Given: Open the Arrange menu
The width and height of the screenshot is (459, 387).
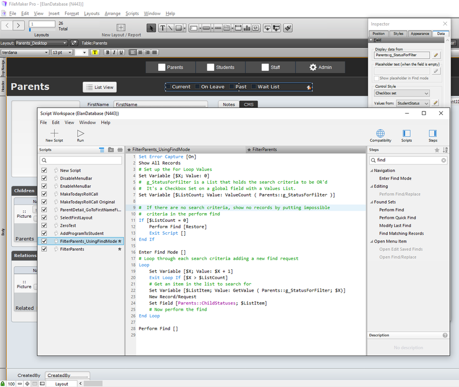Looking at the screenshot, I should (x=112, y=13).
